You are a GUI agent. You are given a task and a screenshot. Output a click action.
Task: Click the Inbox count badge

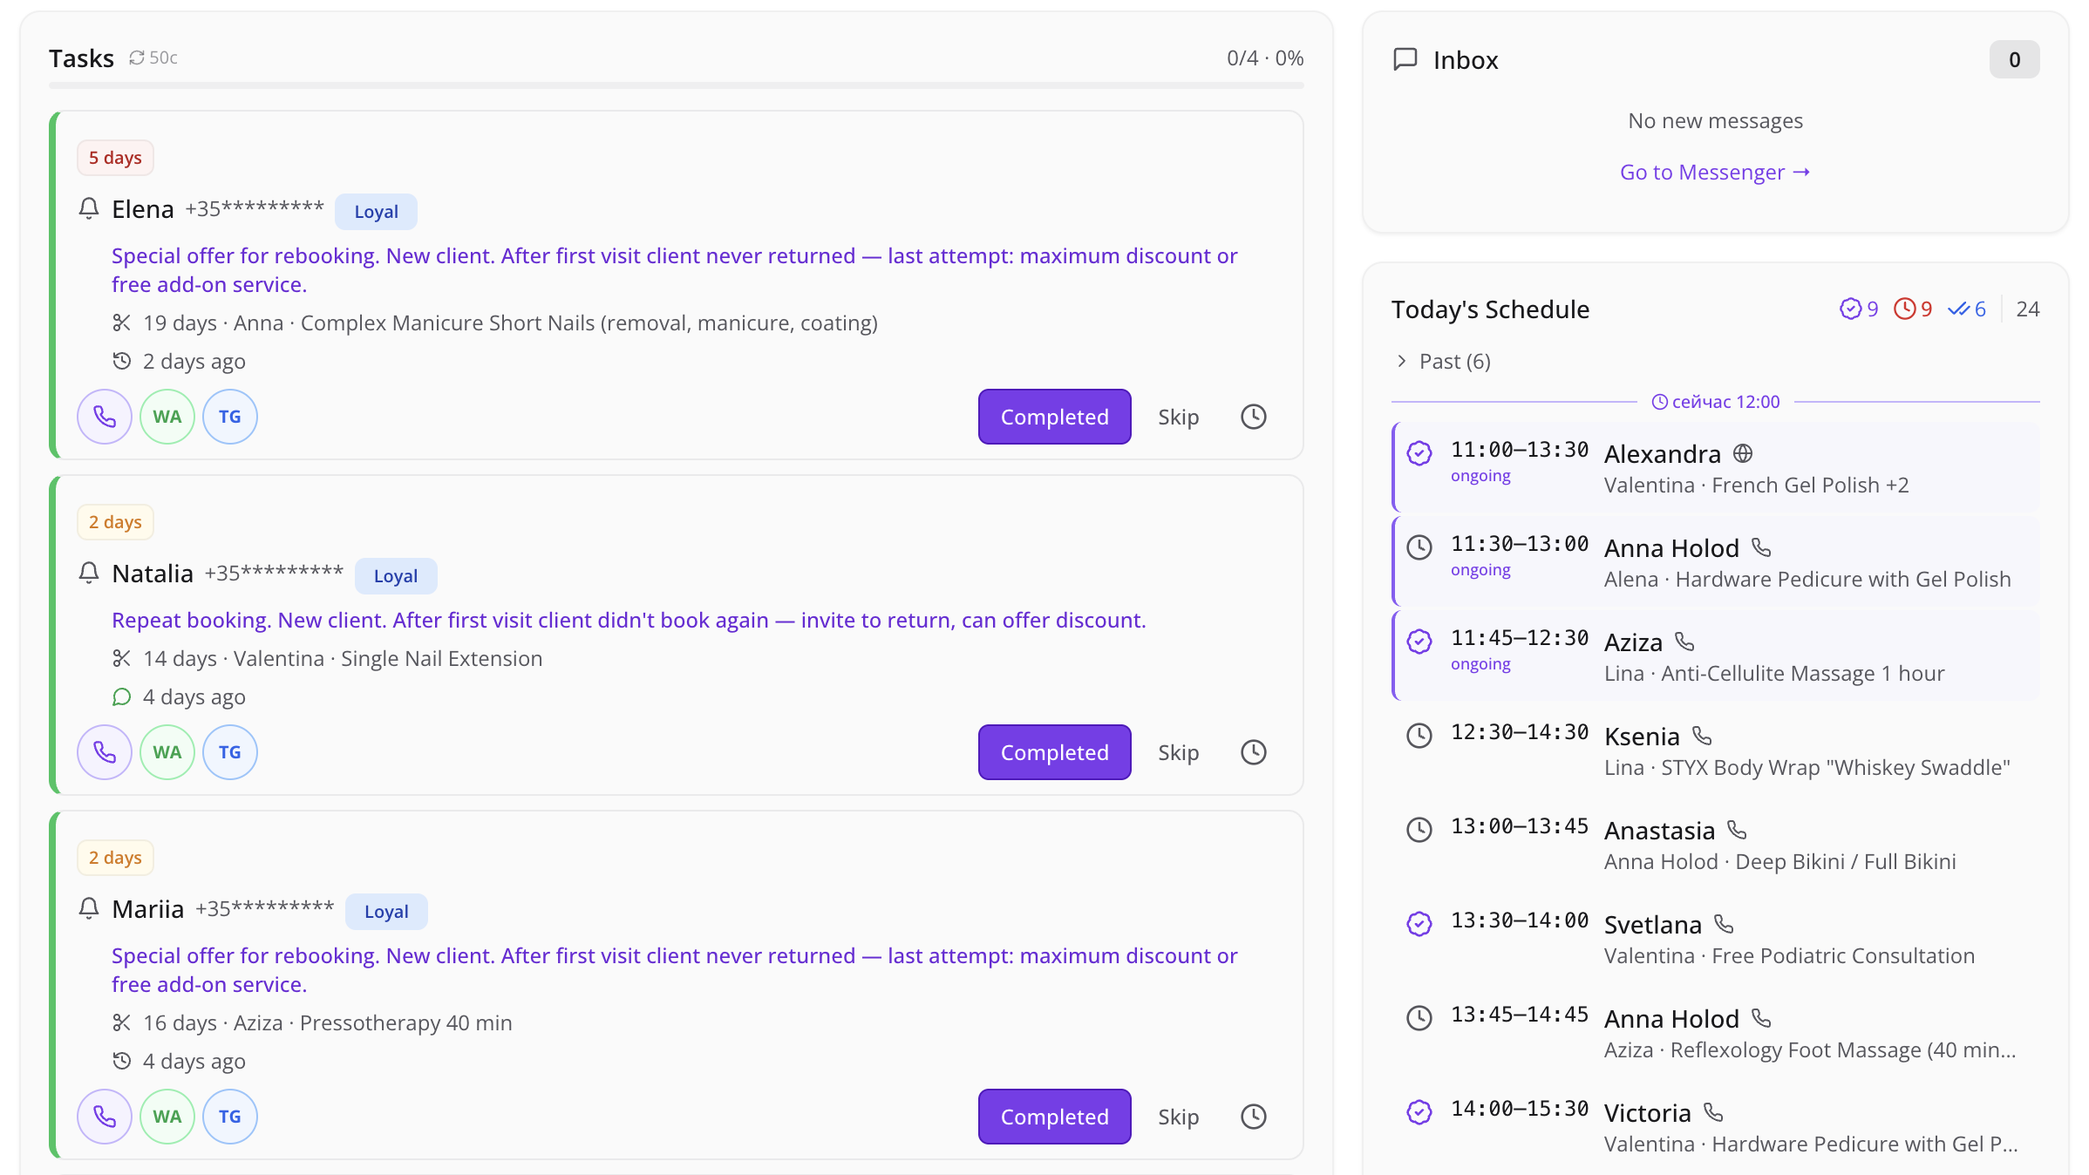point(2014,59)
